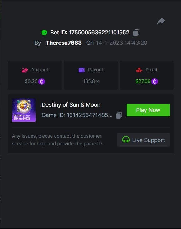Click the bet date 14-1-2023 timestamp
181x229 pixels.
121,43
